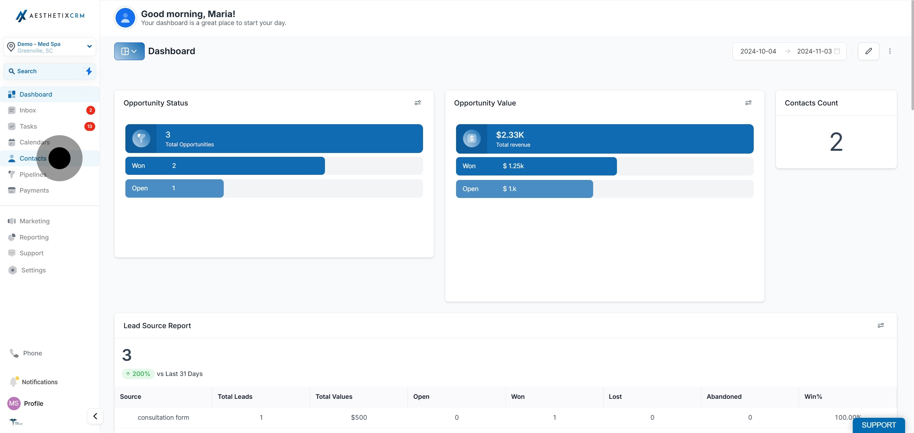
Task: Open the Marketing section
Action: 34,221
